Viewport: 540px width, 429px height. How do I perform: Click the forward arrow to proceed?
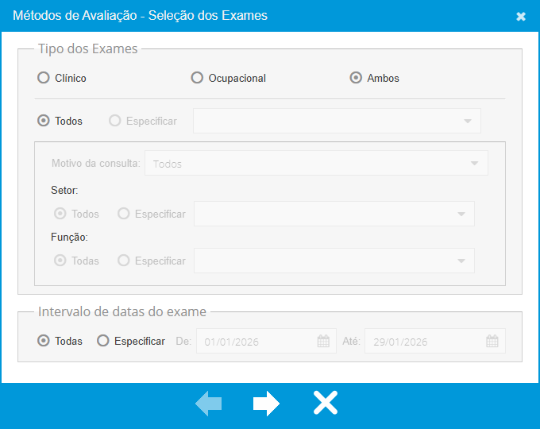coord(266,404)
